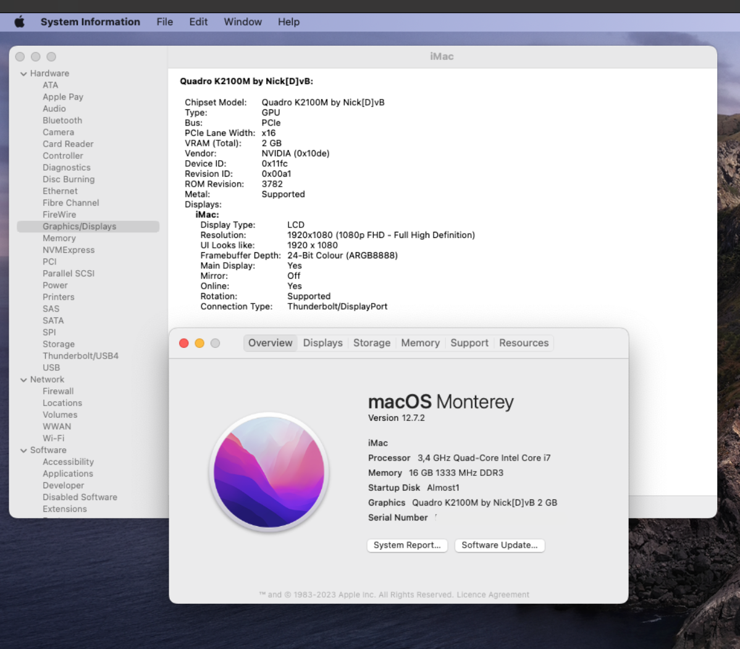Select ATA in the sidebar
Screen dimensions: 740x649
pyautogui.click(x=51, y=85)
